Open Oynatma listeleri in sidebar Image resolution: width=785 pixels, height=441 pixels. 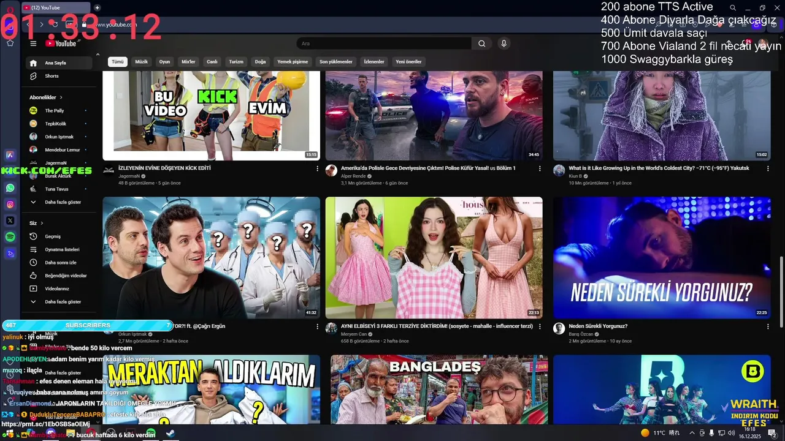point(59,249)
